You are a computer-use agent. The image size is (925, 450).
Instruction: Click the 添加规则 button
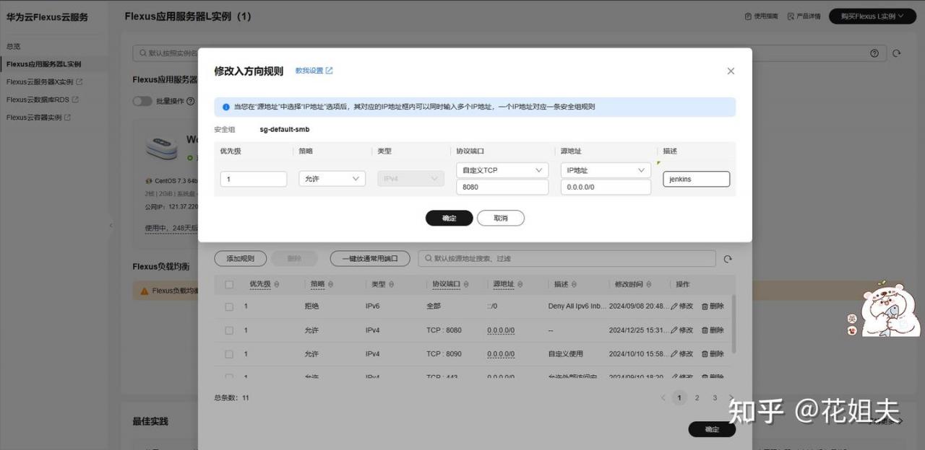(x=240, y=258)
